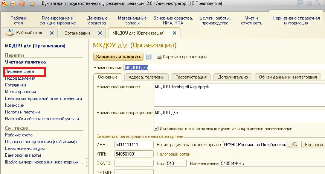
Task: Open Рабочий стол section
Action: point(18,21)
